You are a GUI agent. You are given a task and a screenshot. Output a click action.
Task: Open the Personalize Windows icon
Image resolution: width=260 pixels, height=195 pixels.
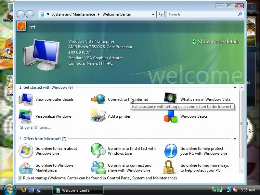click(x=26, y=116)
